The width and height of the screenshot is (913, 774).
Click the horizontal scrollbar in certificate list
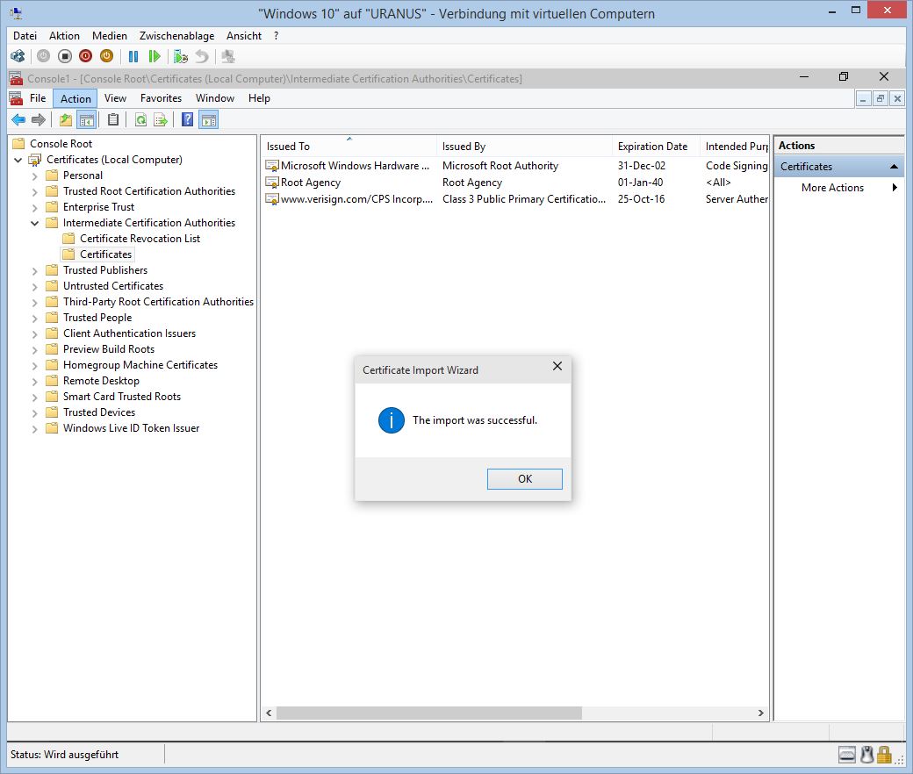[428, 713]
